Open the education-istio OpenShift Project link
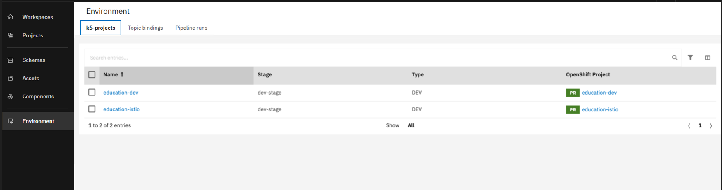This screenshot has height=190, width=722. [x=599, y=109]
